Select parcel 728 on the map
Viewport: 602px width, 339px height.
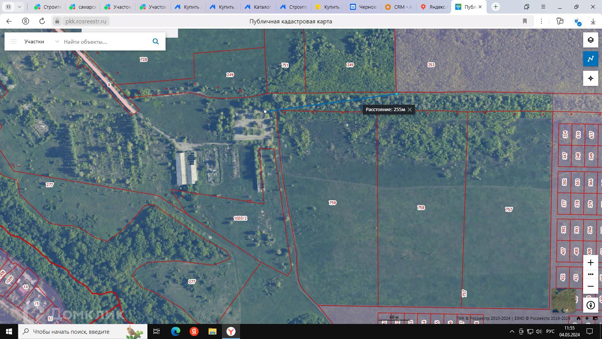click(143, 60)
